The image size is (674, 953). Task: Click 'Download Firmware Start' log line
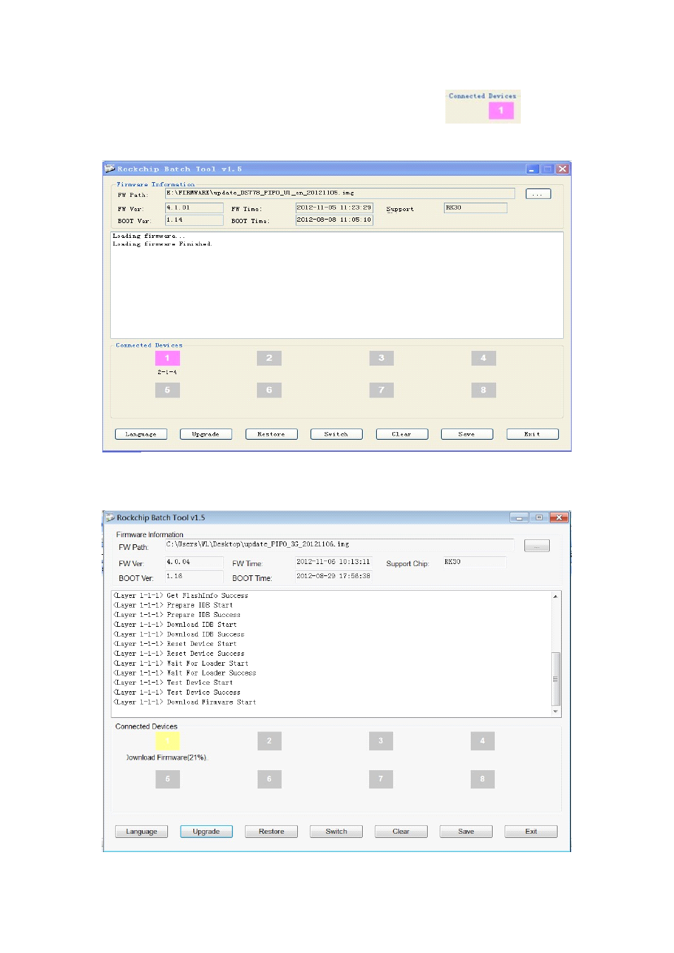click(185, 702)
